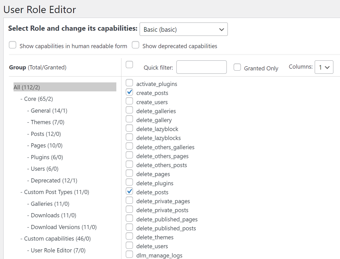The height and width of the screenshot is (259, 340).
Task: Uncheck the delete_posts capability
Action: pyautogui.click(x=129, y=191)
